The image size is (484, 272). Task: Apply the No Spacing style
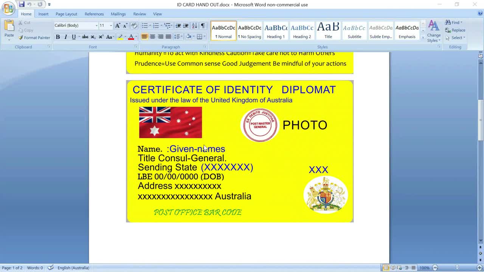250,31
